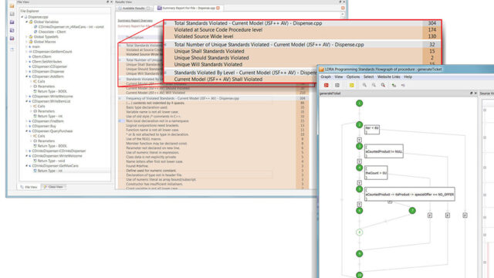Click the green node icon in flowgraph toolbar
This screenshot has height=278, width=494.
pyautogui.click(x=394, y=85)
